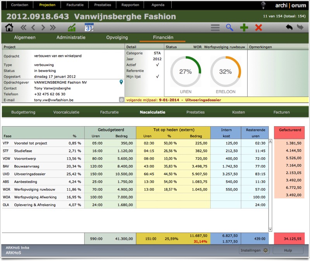Open the Agenda menu
Image resolution: width=310 pixels, height=261 pixels.
(x=158, y=5)
